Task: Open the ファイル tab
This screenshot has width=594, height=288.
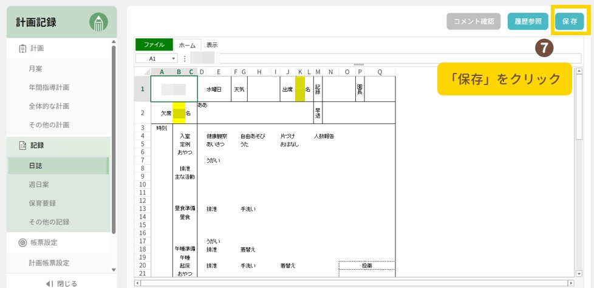Action: click(x=154, y=45)
